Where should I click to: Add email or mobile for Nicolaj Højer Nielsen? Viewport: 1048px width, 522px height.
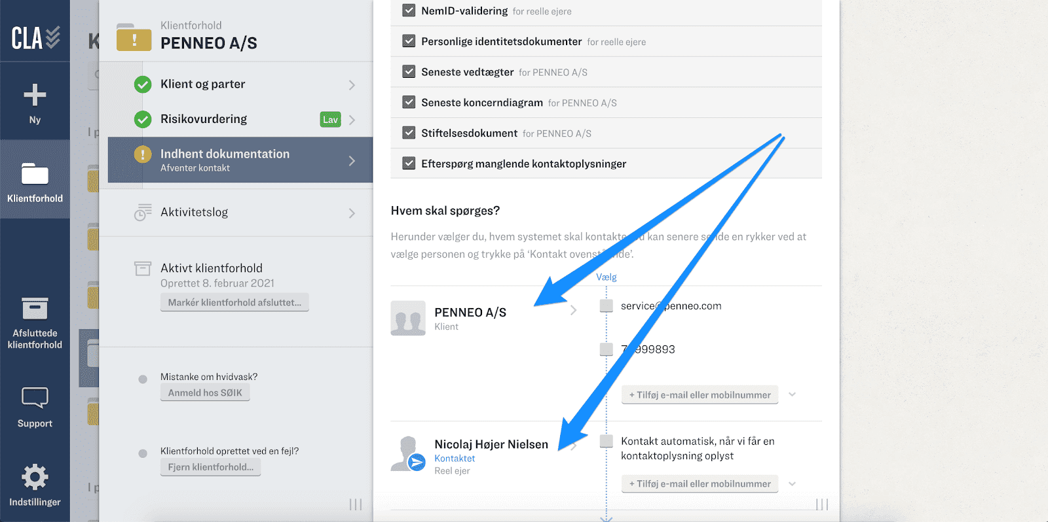coord(700,484)
